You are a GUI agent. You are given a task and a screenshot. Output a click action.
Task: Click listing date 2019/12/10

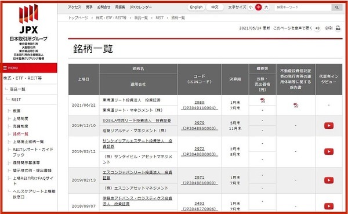tap(84, 126)
